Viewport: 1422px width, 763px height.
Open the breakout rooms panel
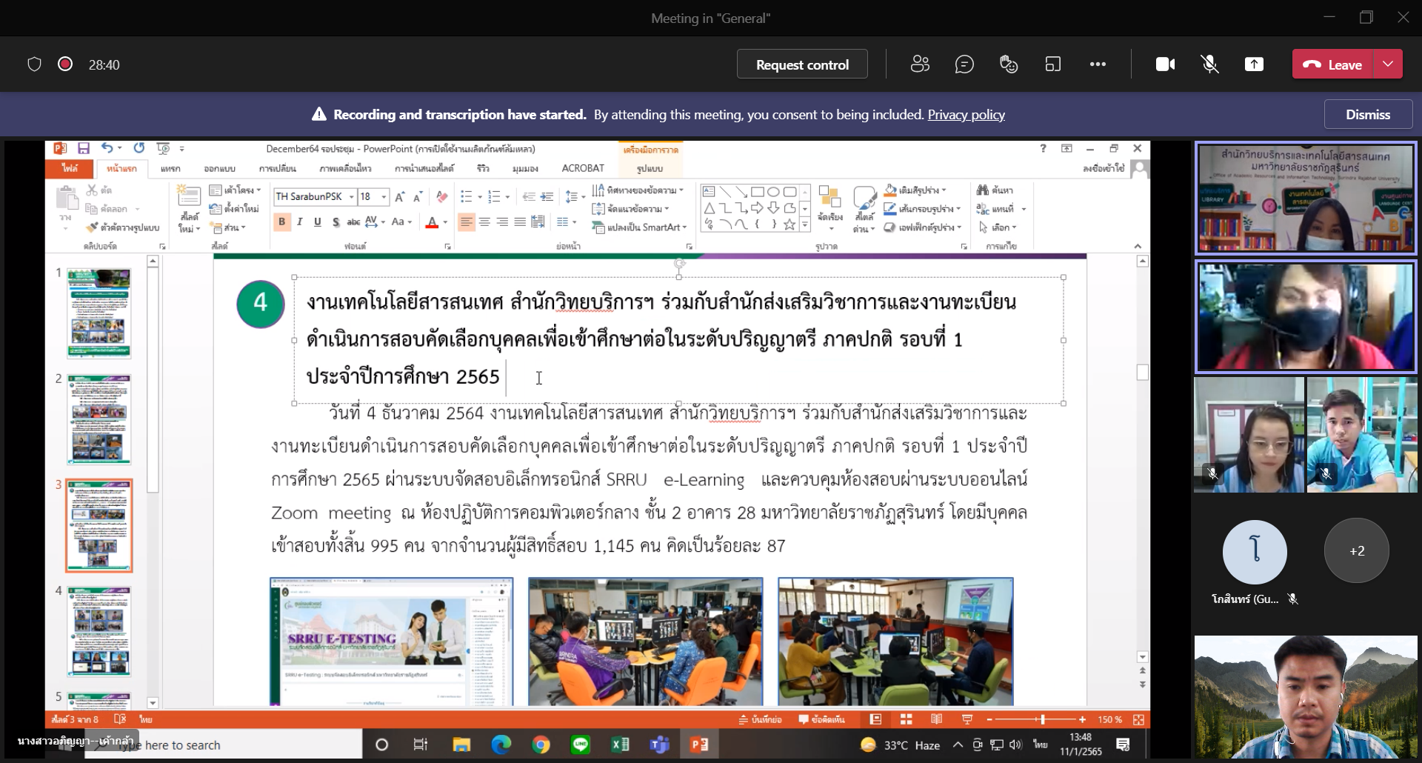click(x=1053, y=64)
